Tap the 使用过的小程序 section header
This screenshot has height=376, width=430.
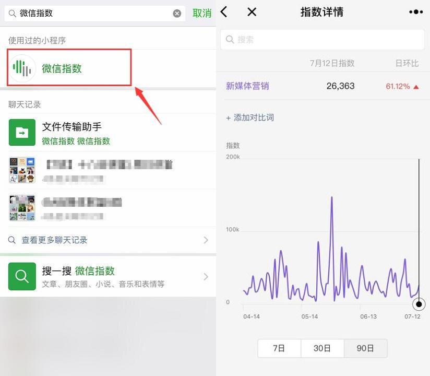click(37, 40)
